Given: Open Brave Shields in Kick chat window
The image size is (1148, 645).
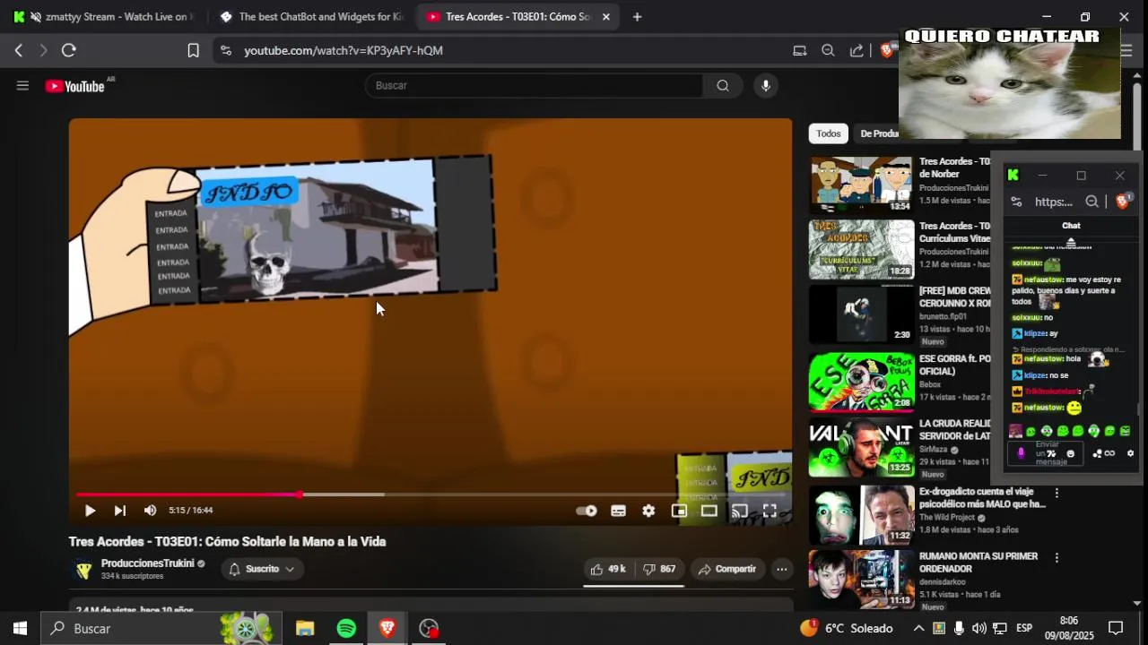Looking at the screenshot, I should click(x=1122, y=202).
